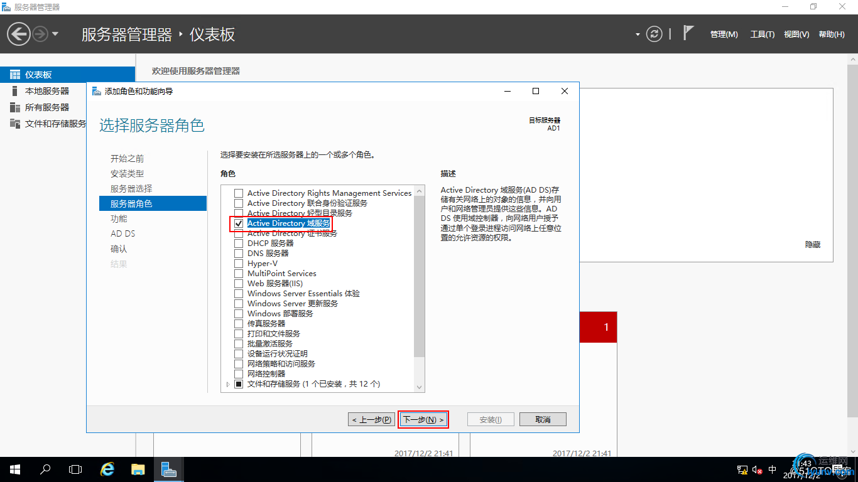Screen dimensions: 858x482
Task: Check Windows Server 更新服务
Action: [x=238, y=304]
